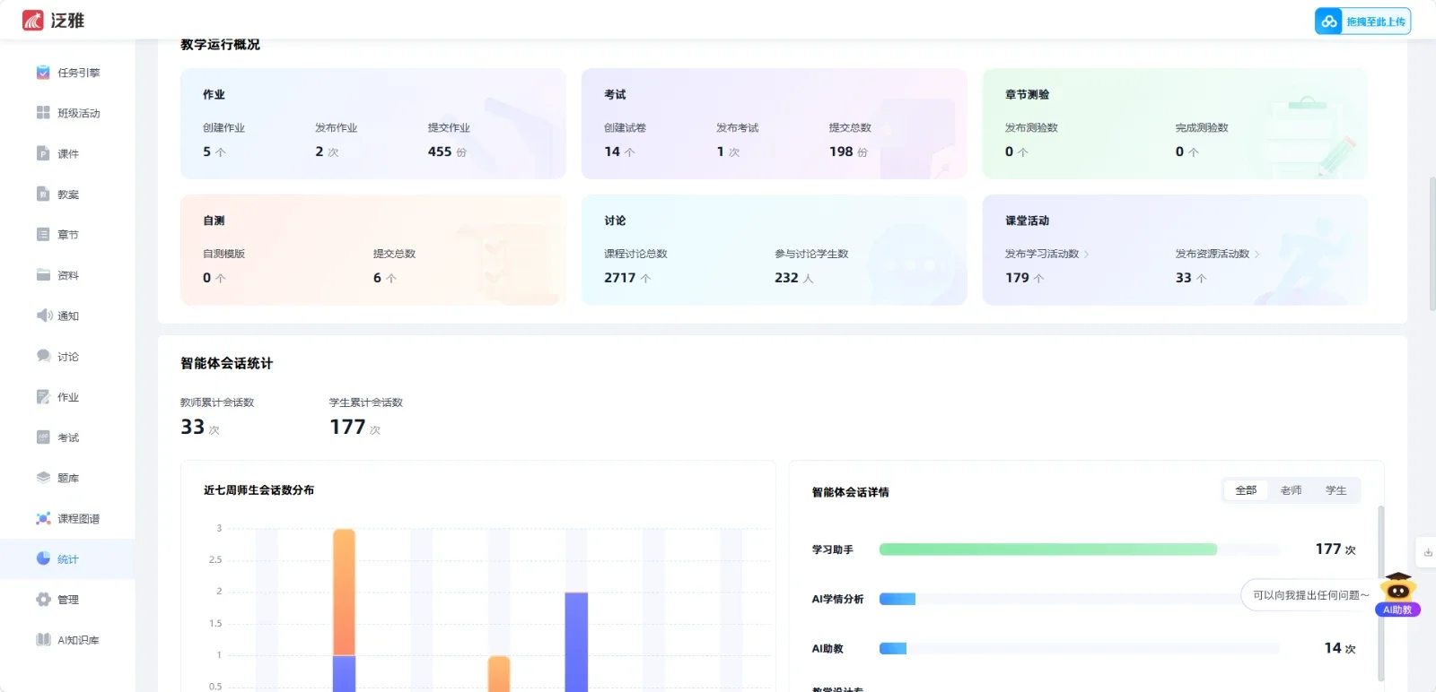Viewport: 1436px width, 692px height.
Task: Open 题库 stack icon
Action: 43,478
